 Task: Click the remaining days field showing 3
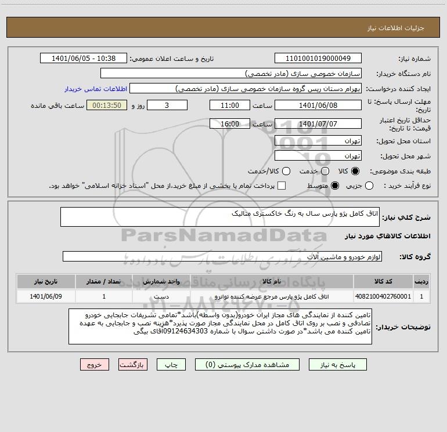pos(167,105)
